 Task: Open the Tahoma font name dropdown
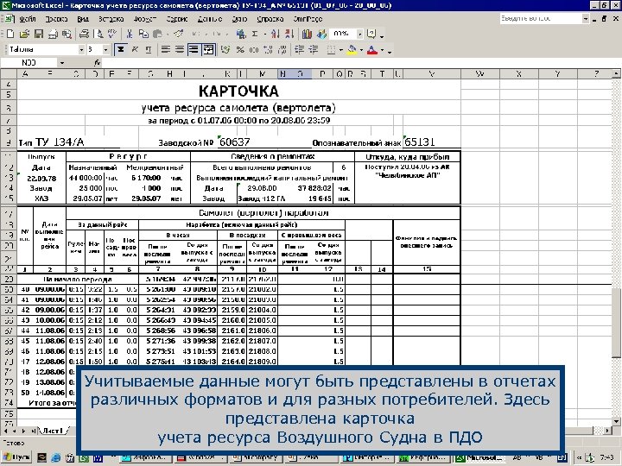[x=81, y=50]
